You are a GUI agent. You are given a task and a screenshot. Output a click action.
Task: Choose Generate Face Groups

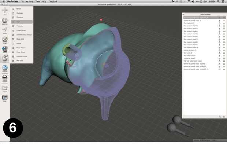[x=22, y=35]
